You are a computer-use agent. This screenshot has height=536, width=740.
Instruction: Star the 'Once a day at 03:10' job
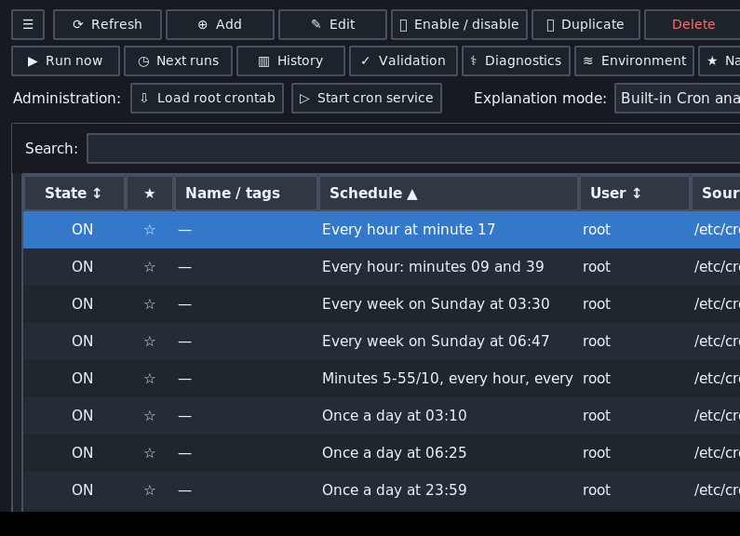[x=150, y=416]
